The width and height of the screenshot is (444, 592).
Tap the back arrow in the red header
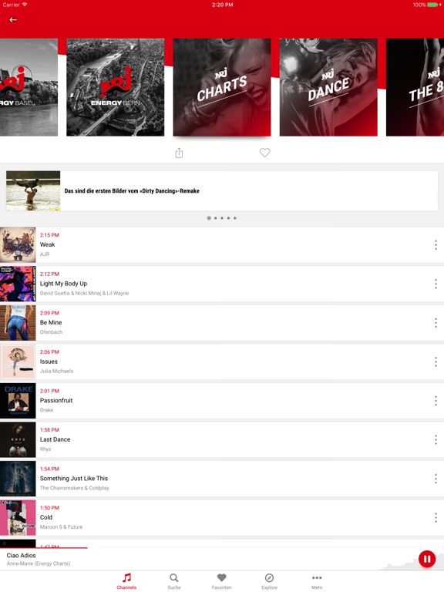click(x=13, y=19)
